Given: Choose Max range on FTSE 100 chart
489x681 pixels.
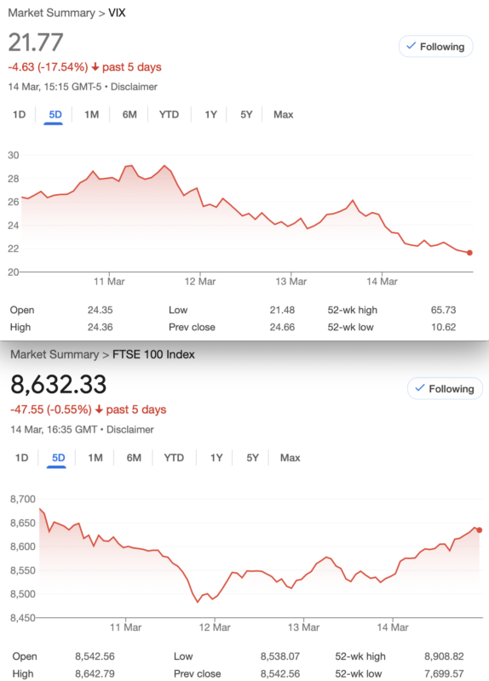Looking at the screenshot, I should point(291,458).
